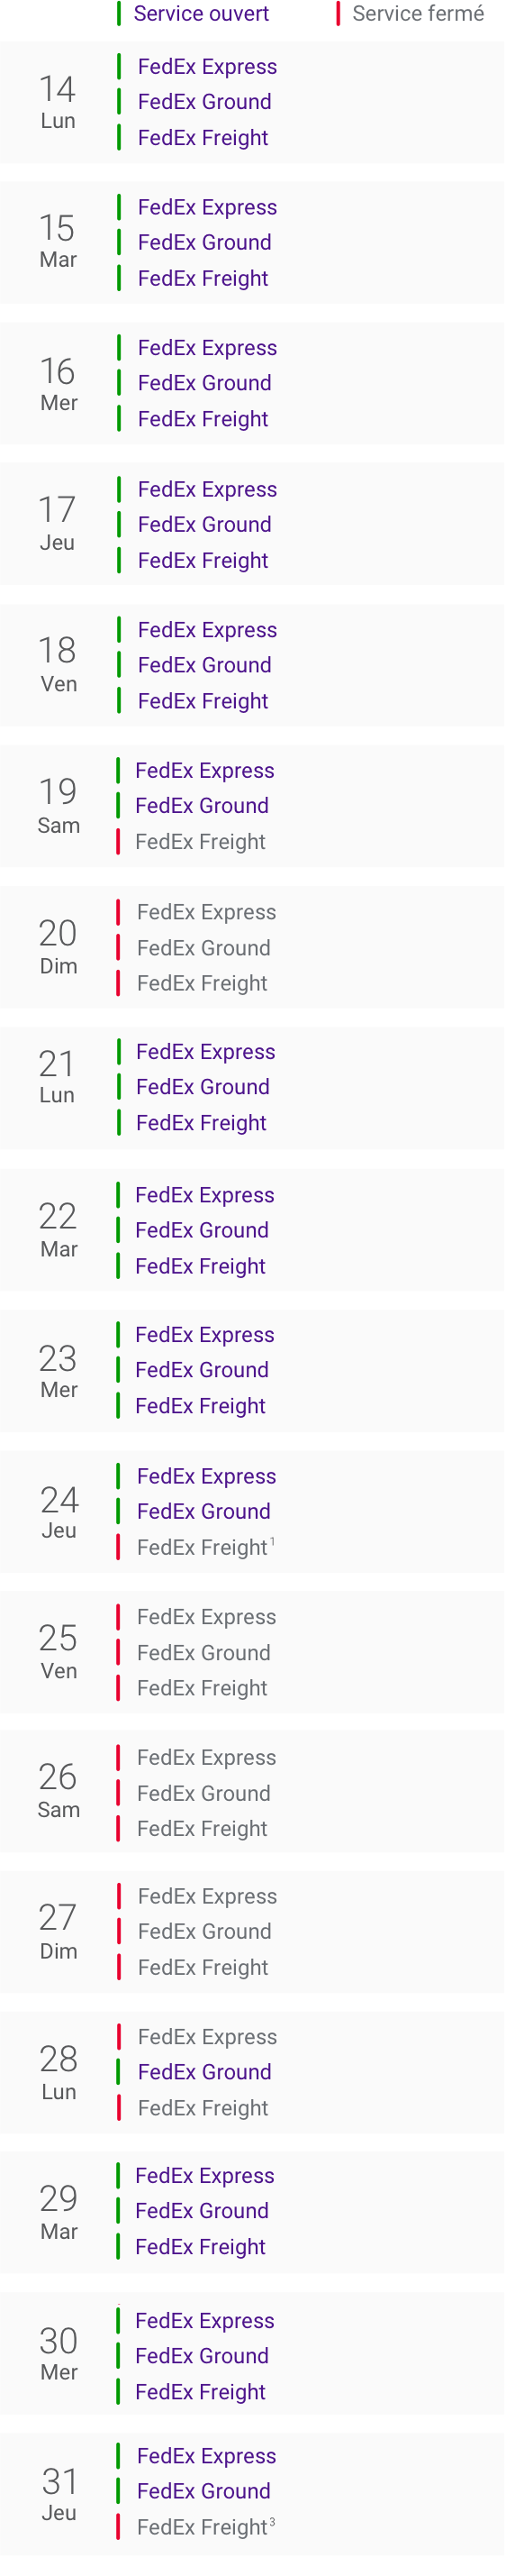This screenshot has width=506, height=2576.
Task: Click FedEx Freight on Saturday 26
Action: click(203, 1828)
